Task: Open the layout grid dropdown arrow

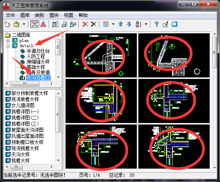Action: 113,24
